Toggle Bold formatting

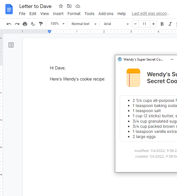[x=162, y=24]
